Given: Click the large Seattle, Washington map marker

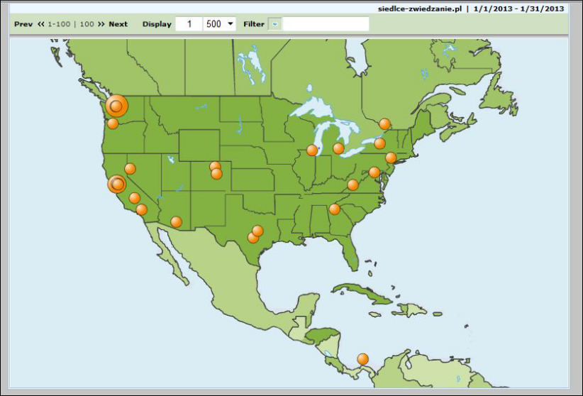Looking at the screenshot, I should (x=116, y=106).
